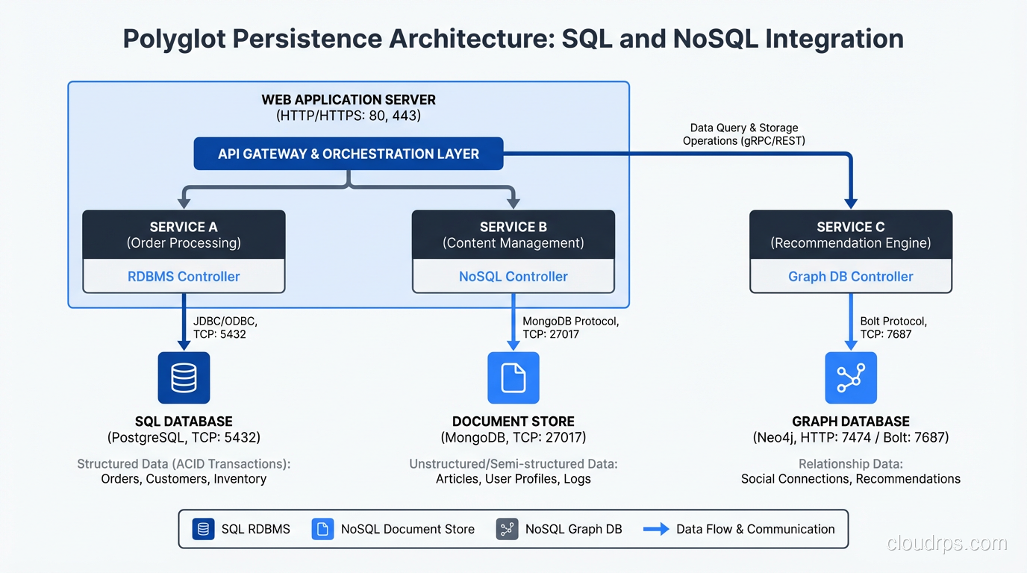Click the Data Query & Storage Operations label
This screenshot has height=573, width=1027.
coord(744,134)
